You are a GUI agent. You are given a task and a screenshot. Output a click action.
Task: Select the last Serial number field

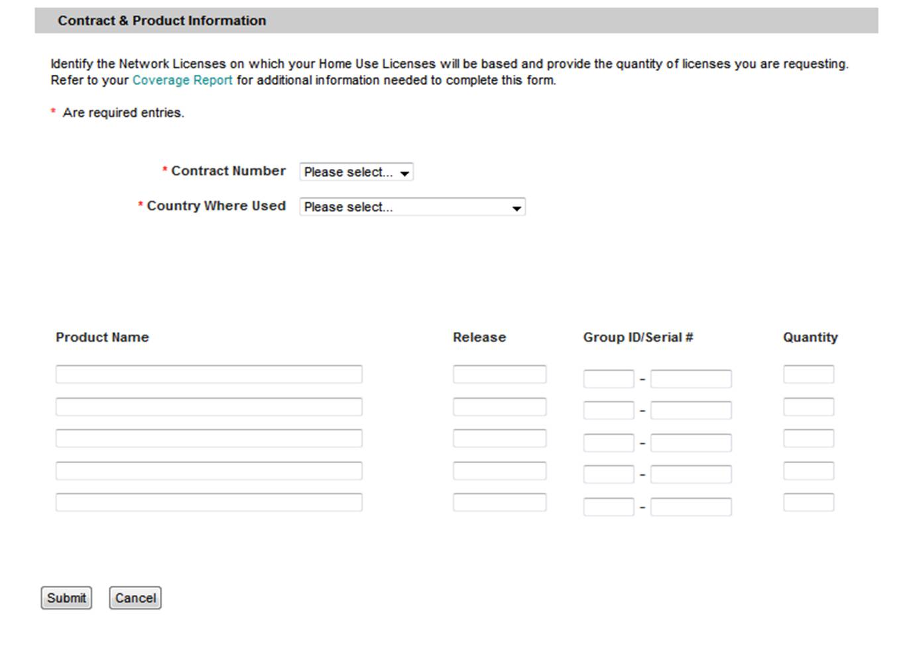pyautogui.click(x=690, y=506)
